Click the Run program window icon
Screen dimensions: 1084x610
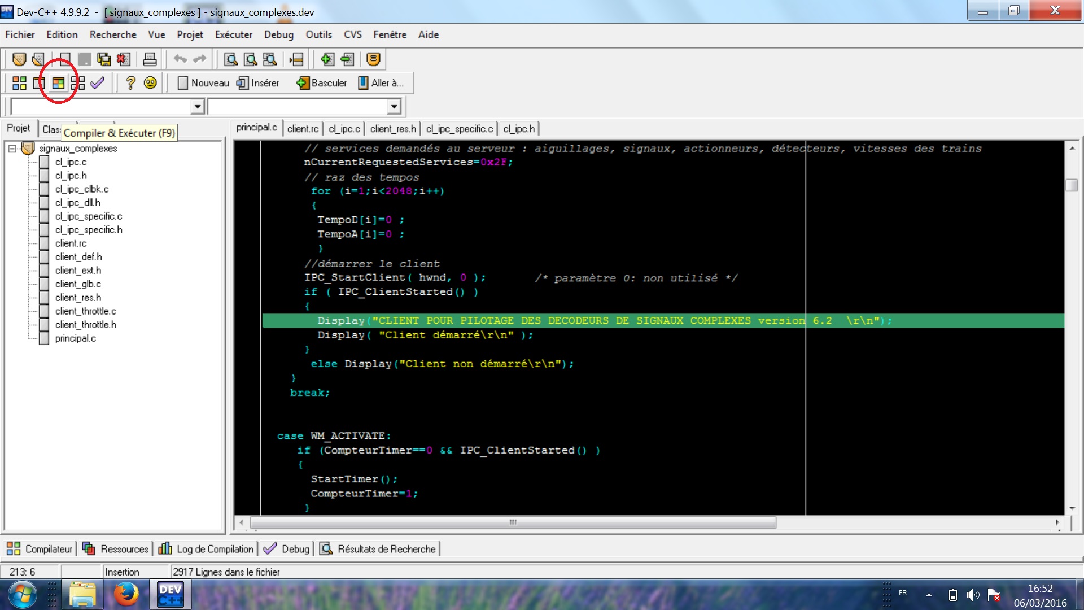click(x=38, y=83)
